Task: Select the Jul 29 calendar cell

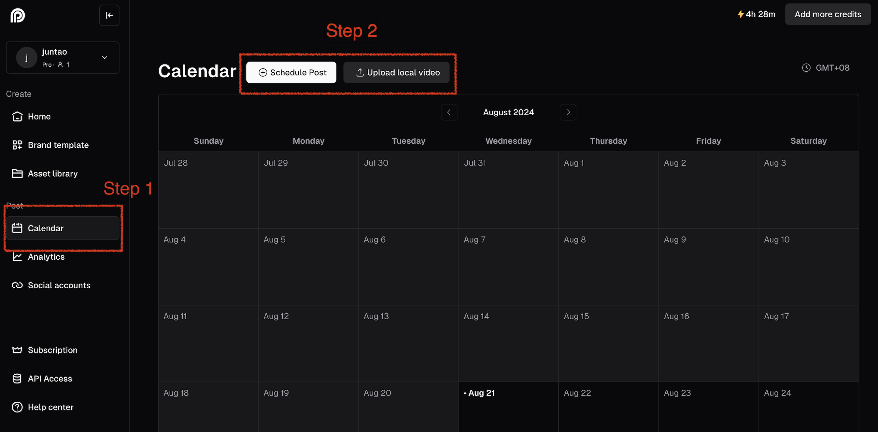Action: (308, 190)
